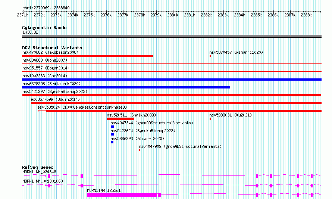Click the 2371k ruler tick label
332x199 pixels.
pos(22,15)
